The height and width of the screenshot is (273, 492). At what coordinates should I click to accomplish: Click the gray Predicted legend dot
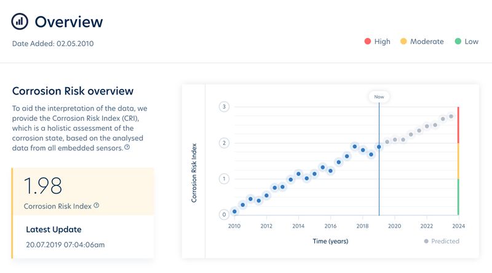click(x=425, y=241)
